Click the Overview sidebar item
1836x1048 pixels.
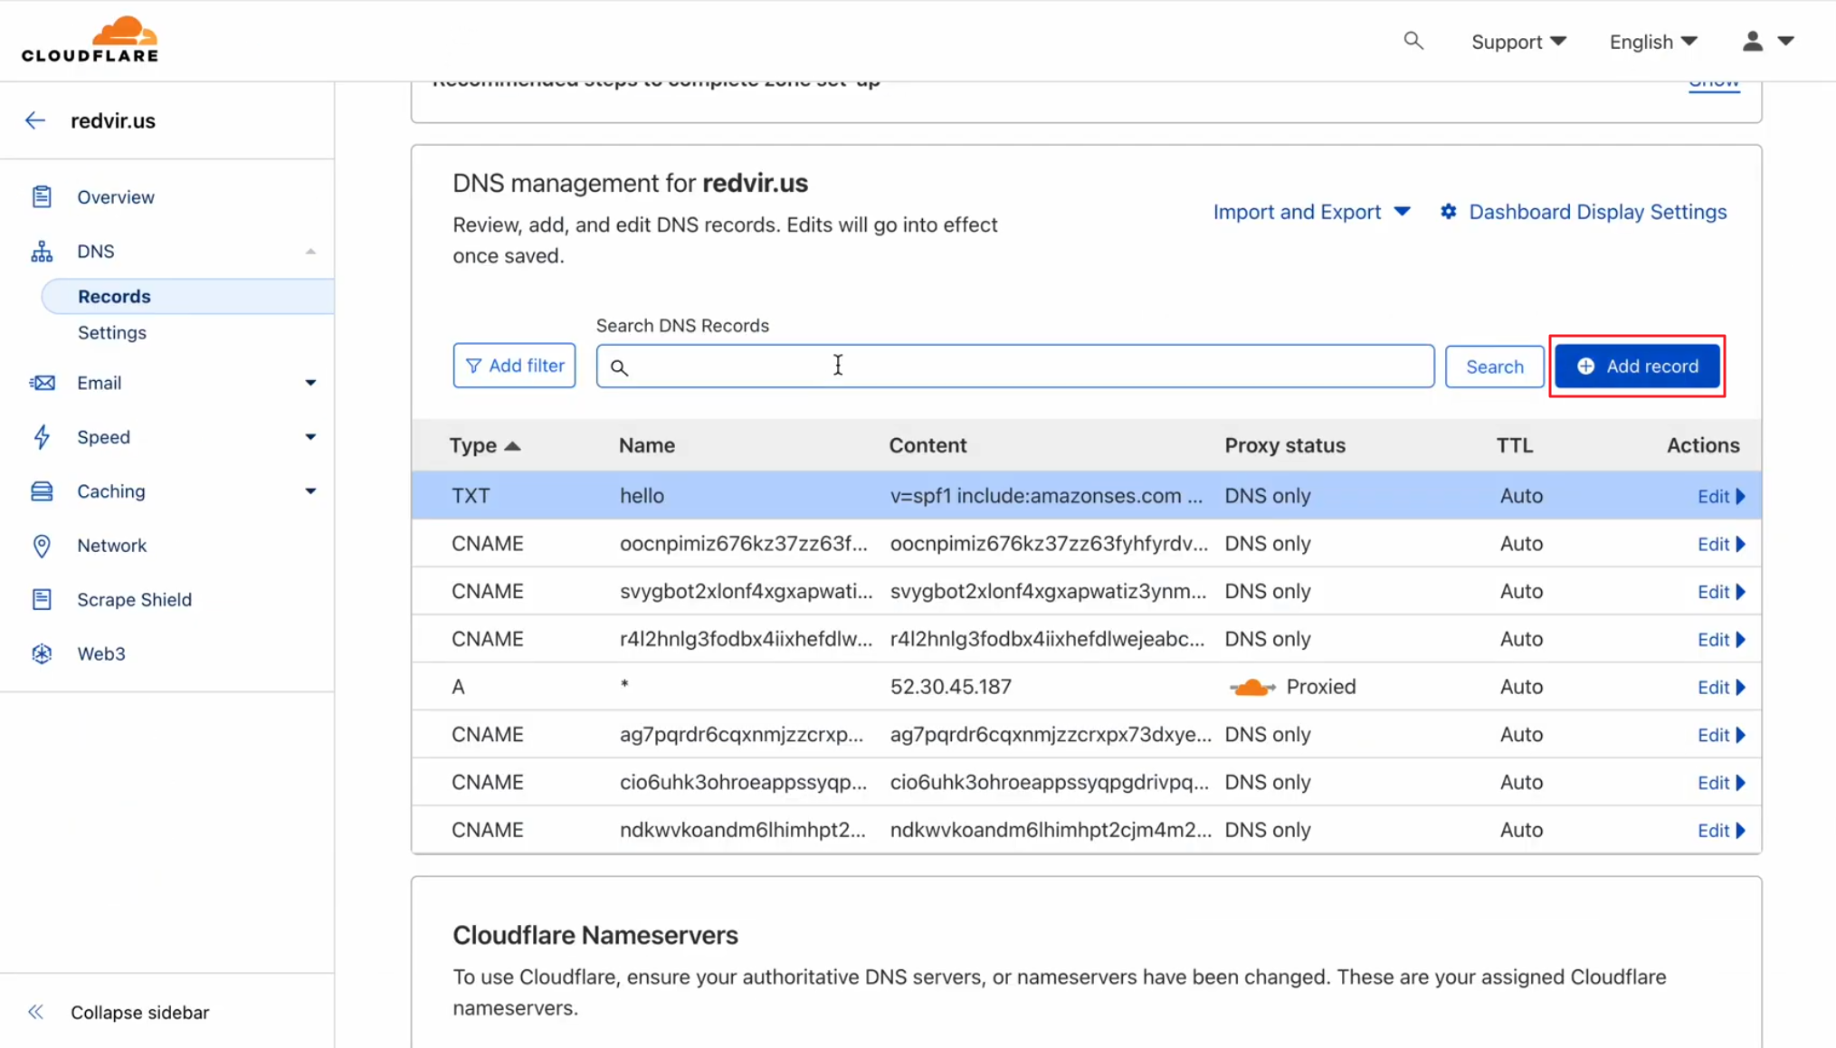point(116,195)
